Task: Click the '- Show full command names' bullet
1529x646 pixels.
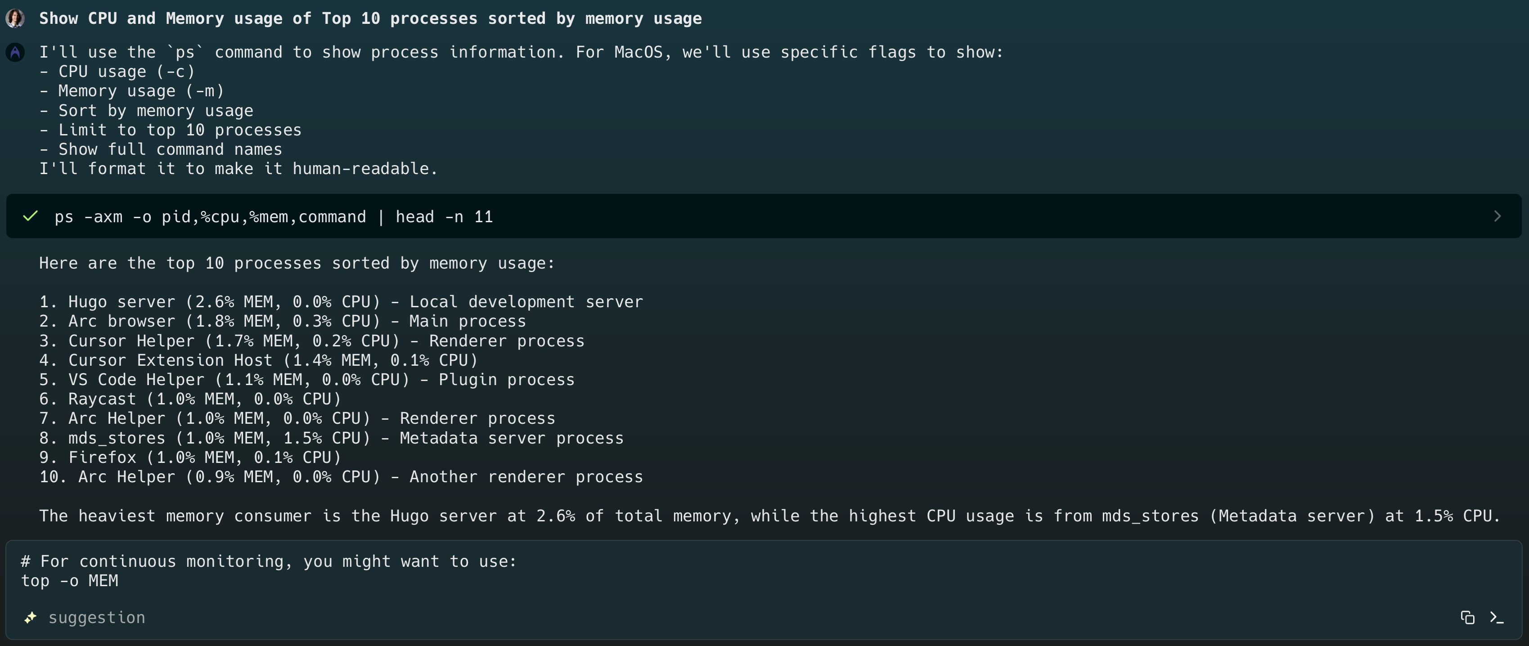Action: coord(161,149)
